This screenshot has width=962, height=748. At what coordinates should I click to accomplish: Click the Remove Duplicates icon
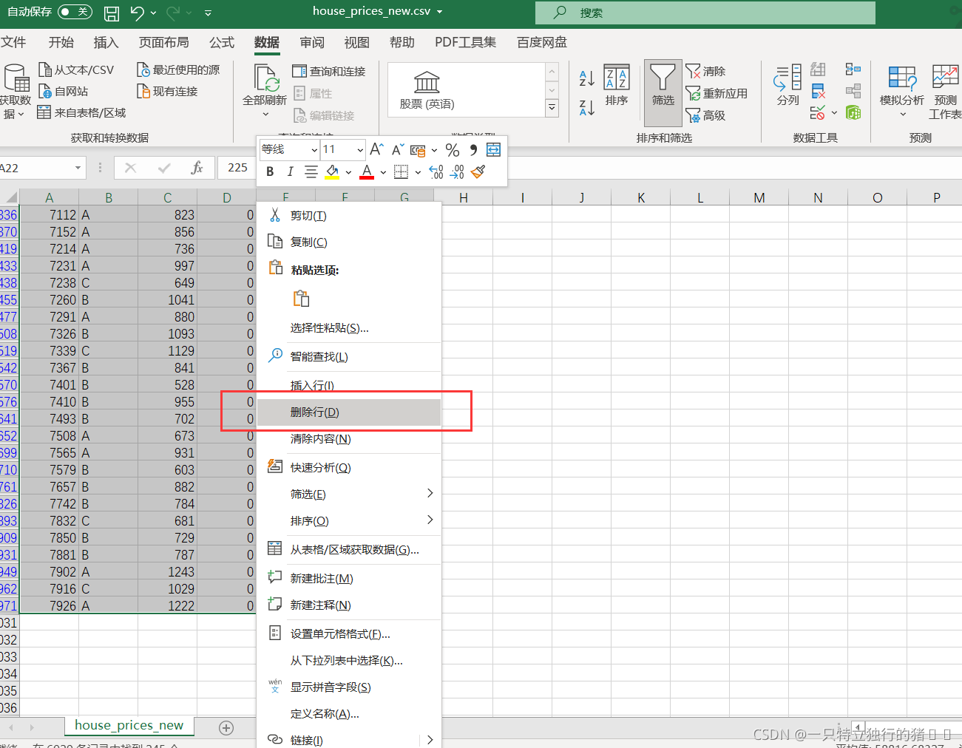818,91
